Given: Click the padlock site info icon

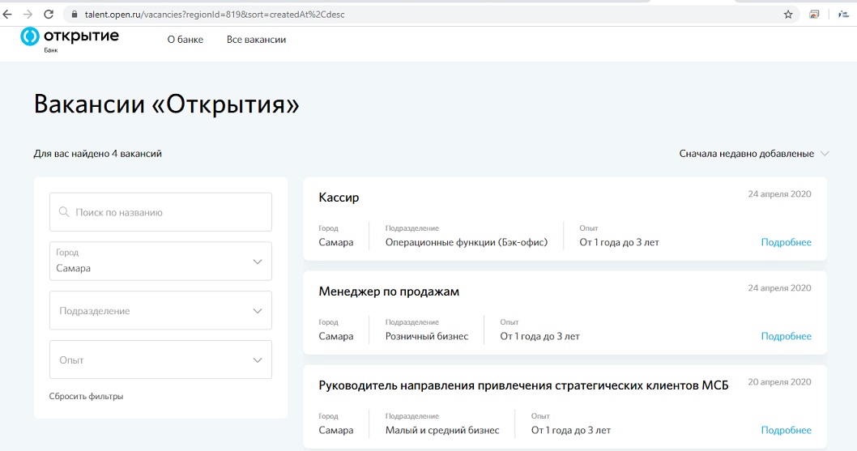Looking at the screenshot, I should (x=74, y=15).
